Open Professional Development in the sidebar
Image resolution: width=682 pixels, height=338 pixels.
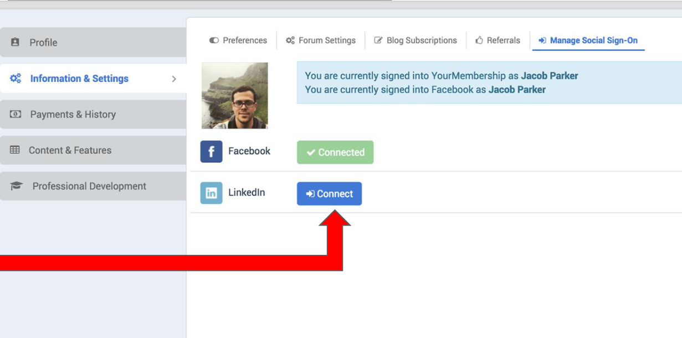[x=93, y=186]
